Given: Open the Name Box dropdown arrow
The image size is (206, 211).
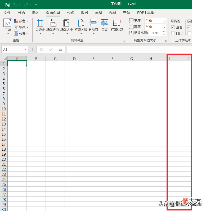Looking at the screenshot, I should click(25, 50).
